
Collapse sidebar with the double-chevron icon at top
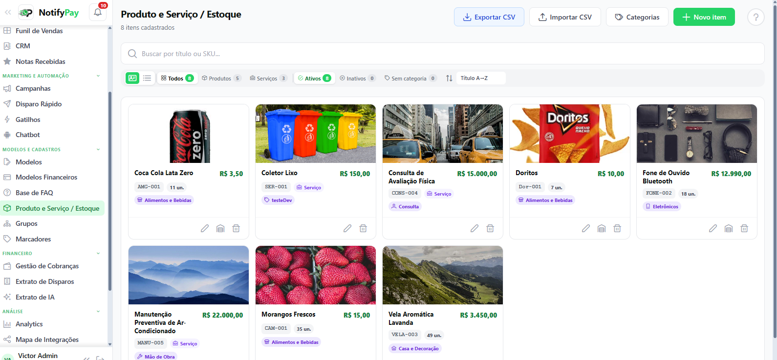(x=8, y=13)
